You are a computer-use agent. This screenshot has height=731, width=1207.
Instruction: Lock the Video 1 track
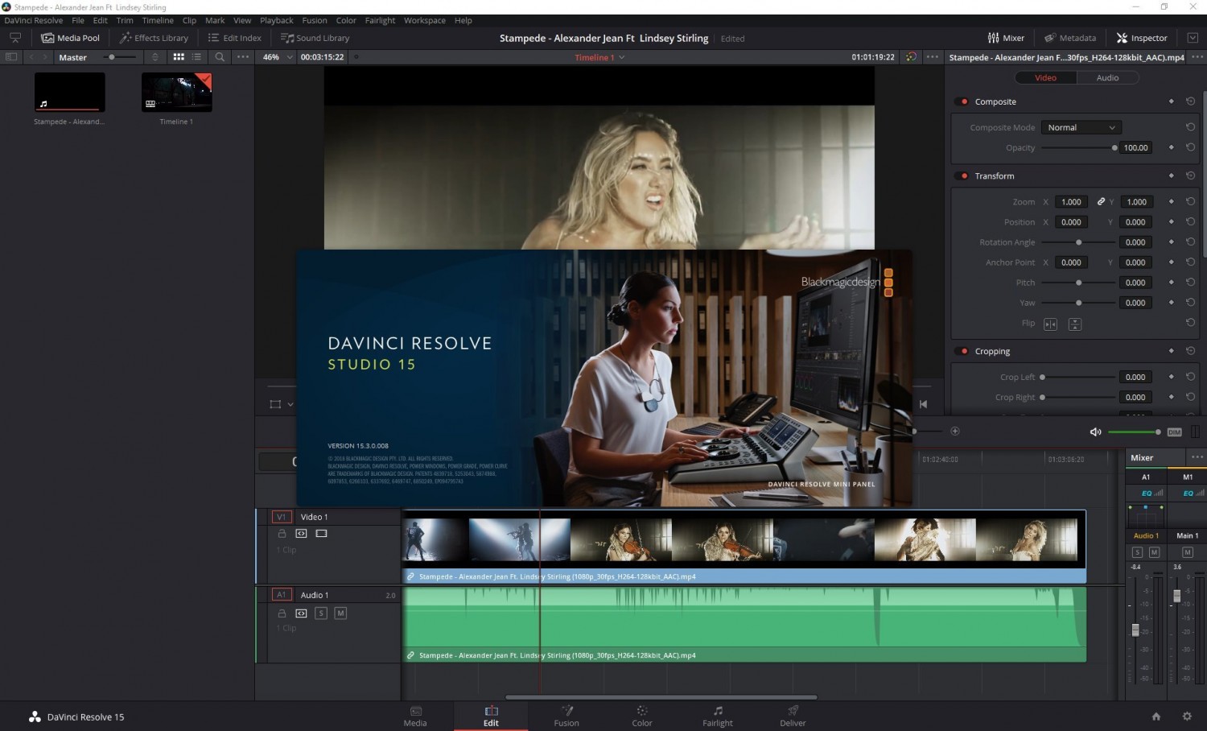coord(282,533)
